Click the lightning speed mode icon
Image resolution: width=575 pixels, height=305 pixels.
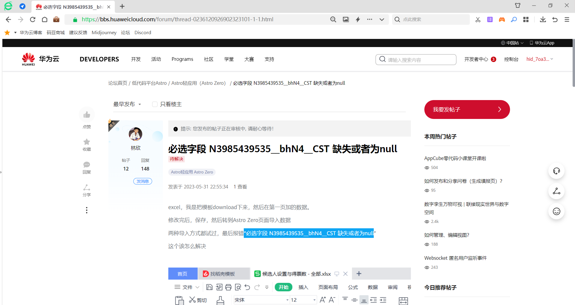pyautogui.click(x=358, y=19)
